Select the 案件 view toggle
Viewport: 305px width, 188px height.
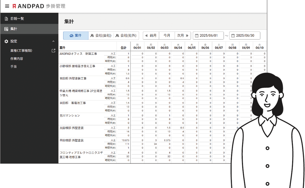(76, 36)
